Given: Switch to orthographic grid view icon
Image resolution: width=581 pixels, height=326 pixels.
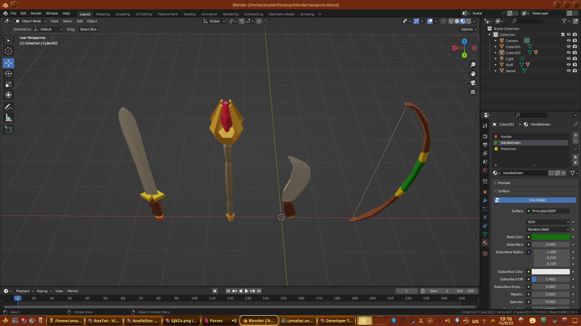Looking at the screenshot, I should click(x=473, y=92).
